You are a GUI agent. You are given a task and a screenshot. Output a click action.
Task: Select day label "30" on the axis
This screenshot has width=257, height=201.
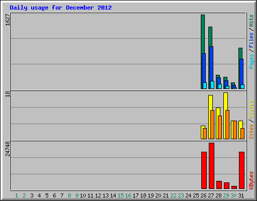point(233,195)
